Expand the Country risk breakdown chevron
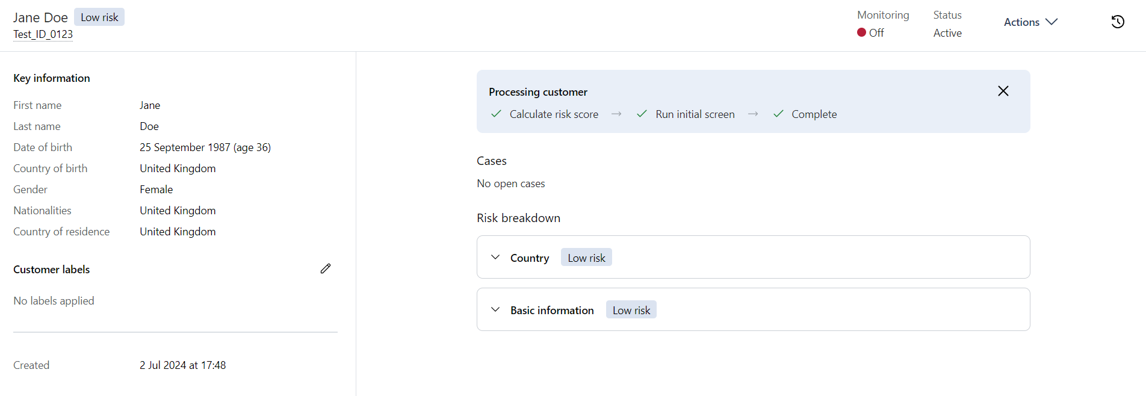 point(495,258)
